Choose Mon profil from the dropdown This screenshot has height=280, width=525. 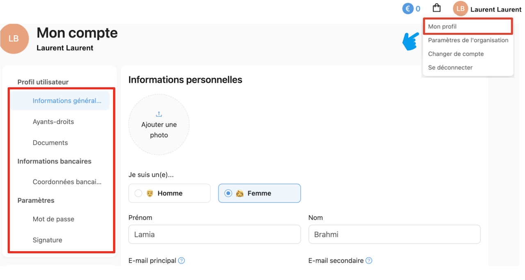point(442,27)
